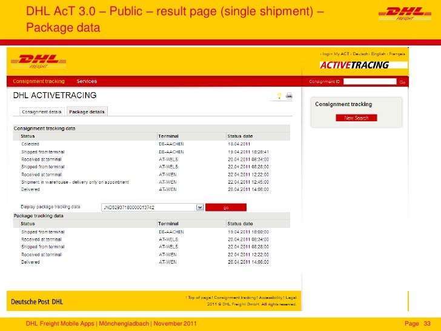Click the Consignment tracking data heading

click(44, 129)
